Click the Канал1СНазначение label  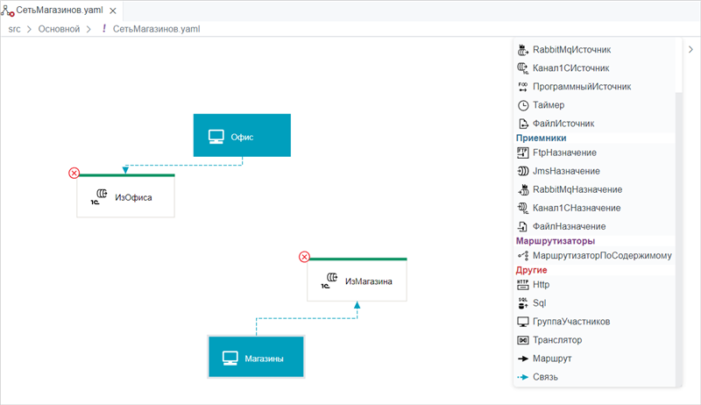pyautogui.click(x=577, y=208)
